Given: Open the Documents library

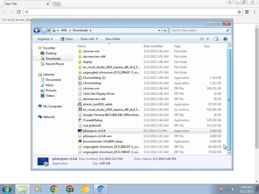Looking at the screenshot, I should coord(53,80).
